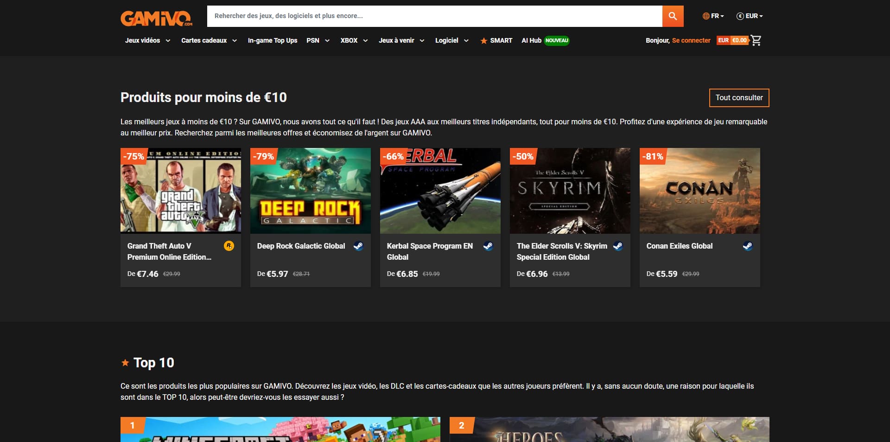Open the EUR currency dropdown
Viewport: 890px width, 442px height.
coord(750,16)
